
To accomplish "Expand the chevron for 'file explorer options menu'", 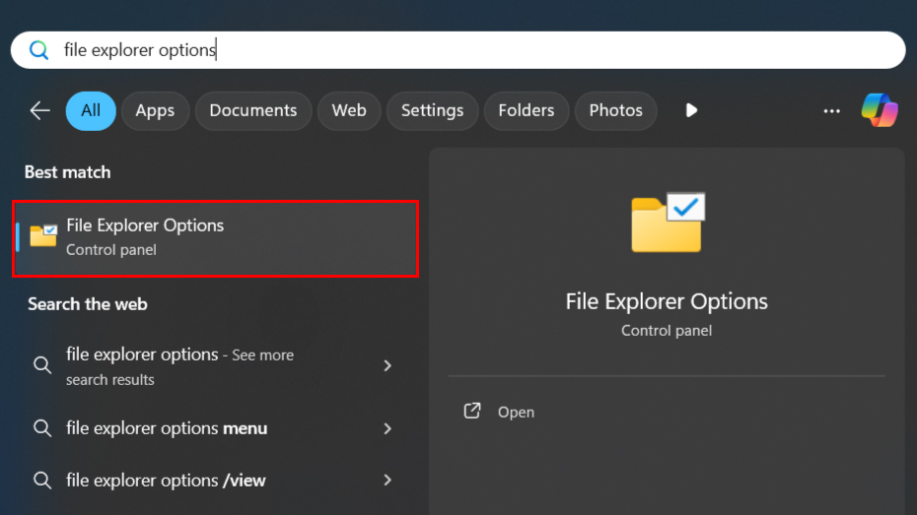I will pos(388,428).
